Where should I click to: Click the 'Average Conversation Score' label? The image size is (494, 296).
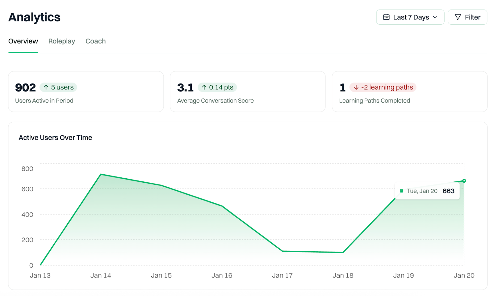pyautogui.click(x=216, y=101)
